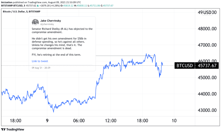Click the date marker 10 on time axis
221x133 pixels.
[174, 120]
